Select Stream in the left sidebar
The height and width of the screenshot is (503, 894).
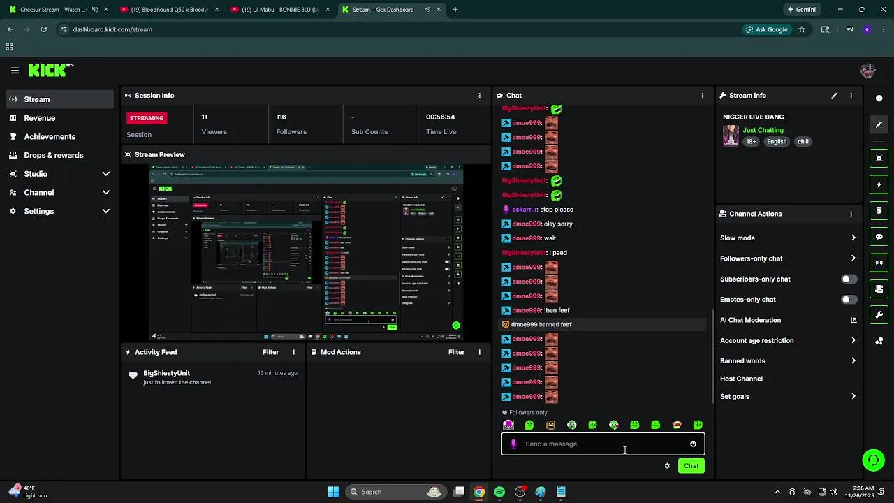60,99
